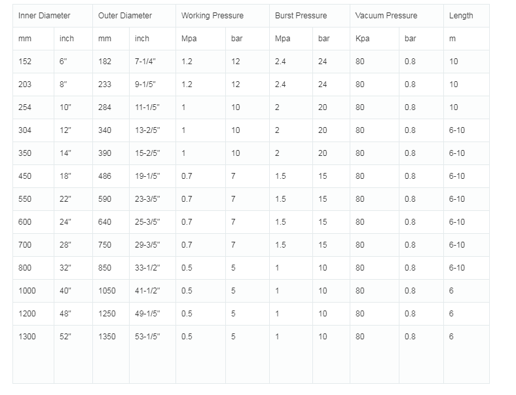Click the Kpa unit cell
Viewport: 516px width, 395px height.
pos(362,39)
